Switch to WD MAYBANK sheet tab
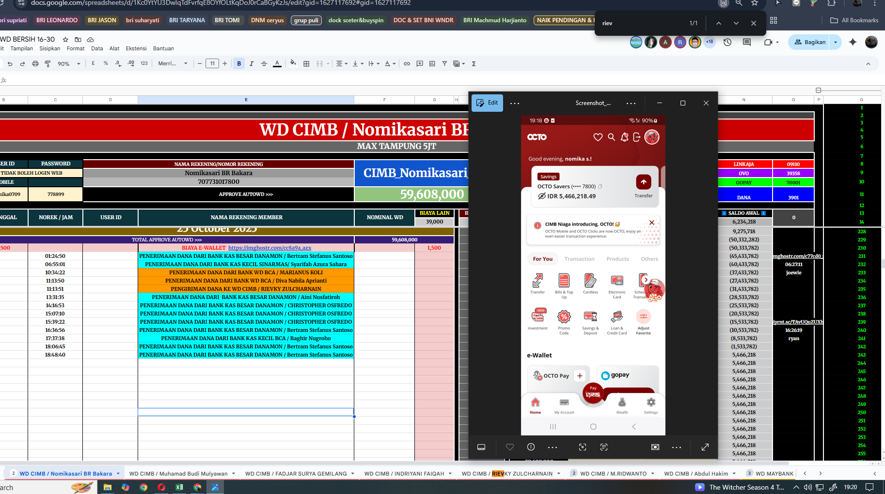The height and width of the screenshot is (494, 885). coord(774,474)
